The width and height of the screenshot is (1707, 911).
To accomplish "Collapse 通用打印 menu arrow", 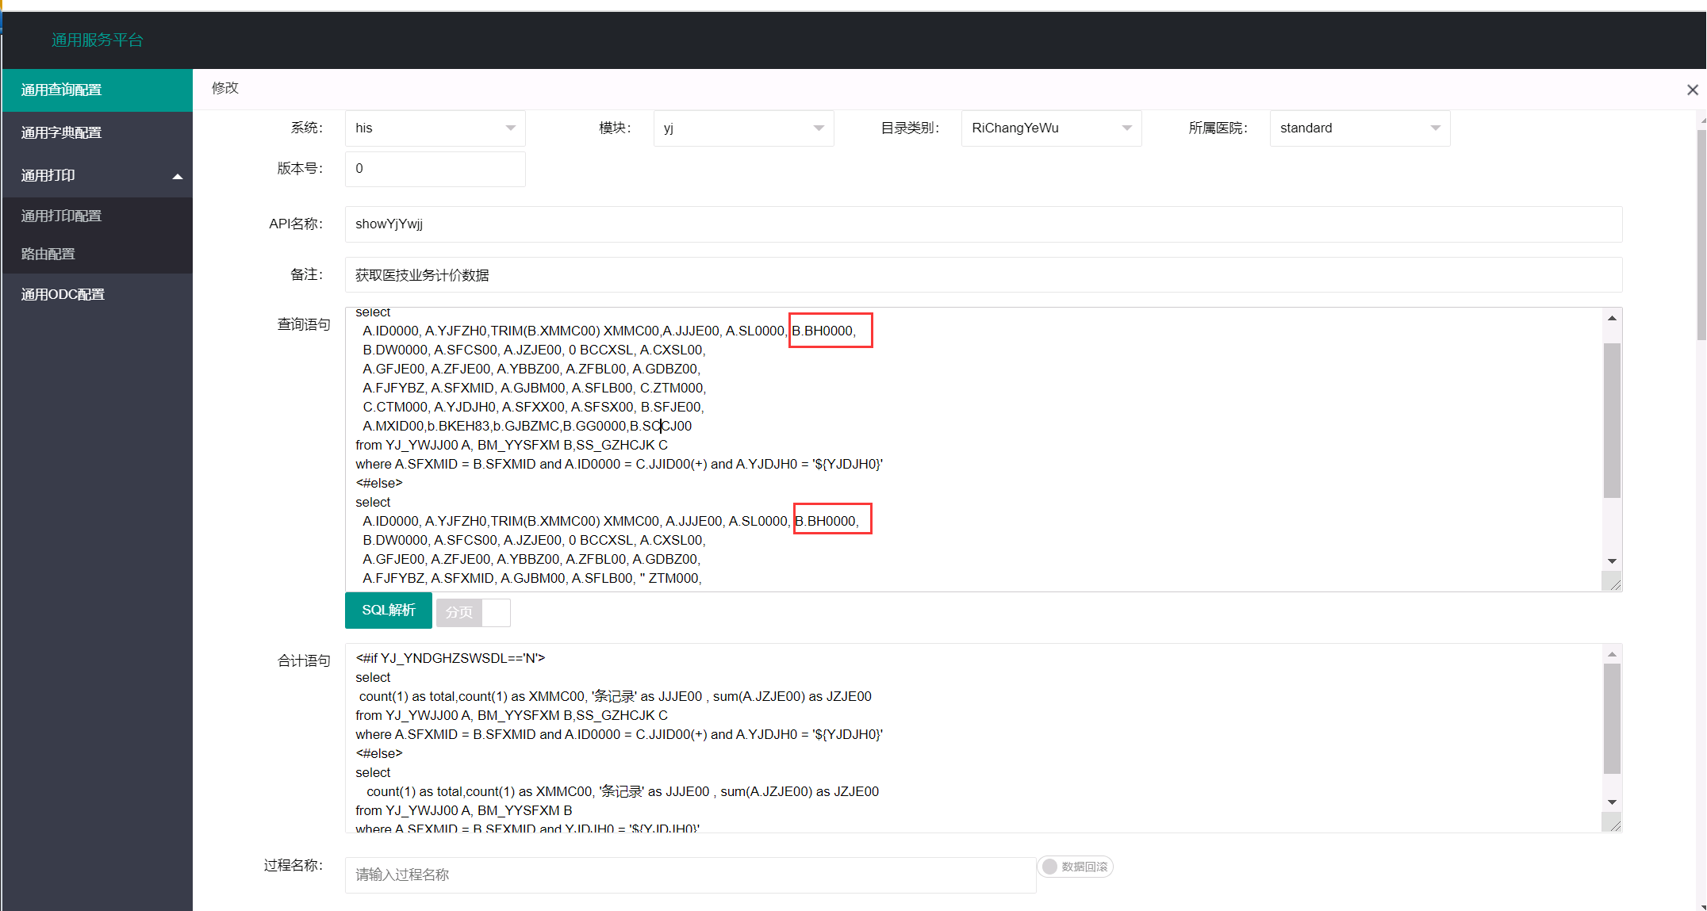I will pyautogui.click(x=178, y=176).
